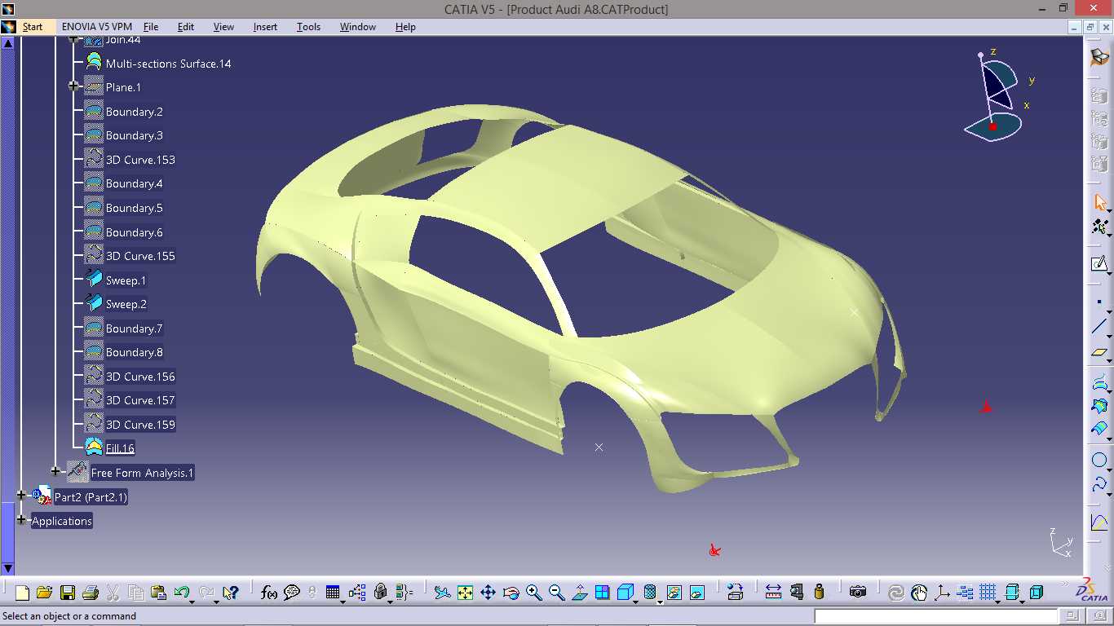Open the Isometric View flyout arrow
1114x626 pixels.
click(x=635, y=602)
